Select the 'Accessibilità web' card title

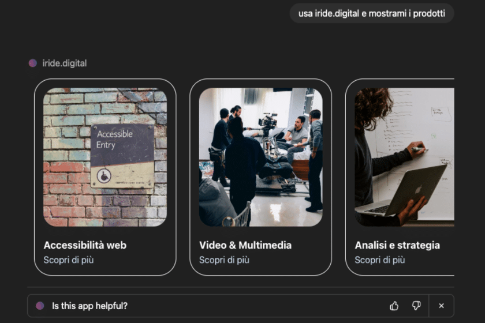[x=85, y=245]
